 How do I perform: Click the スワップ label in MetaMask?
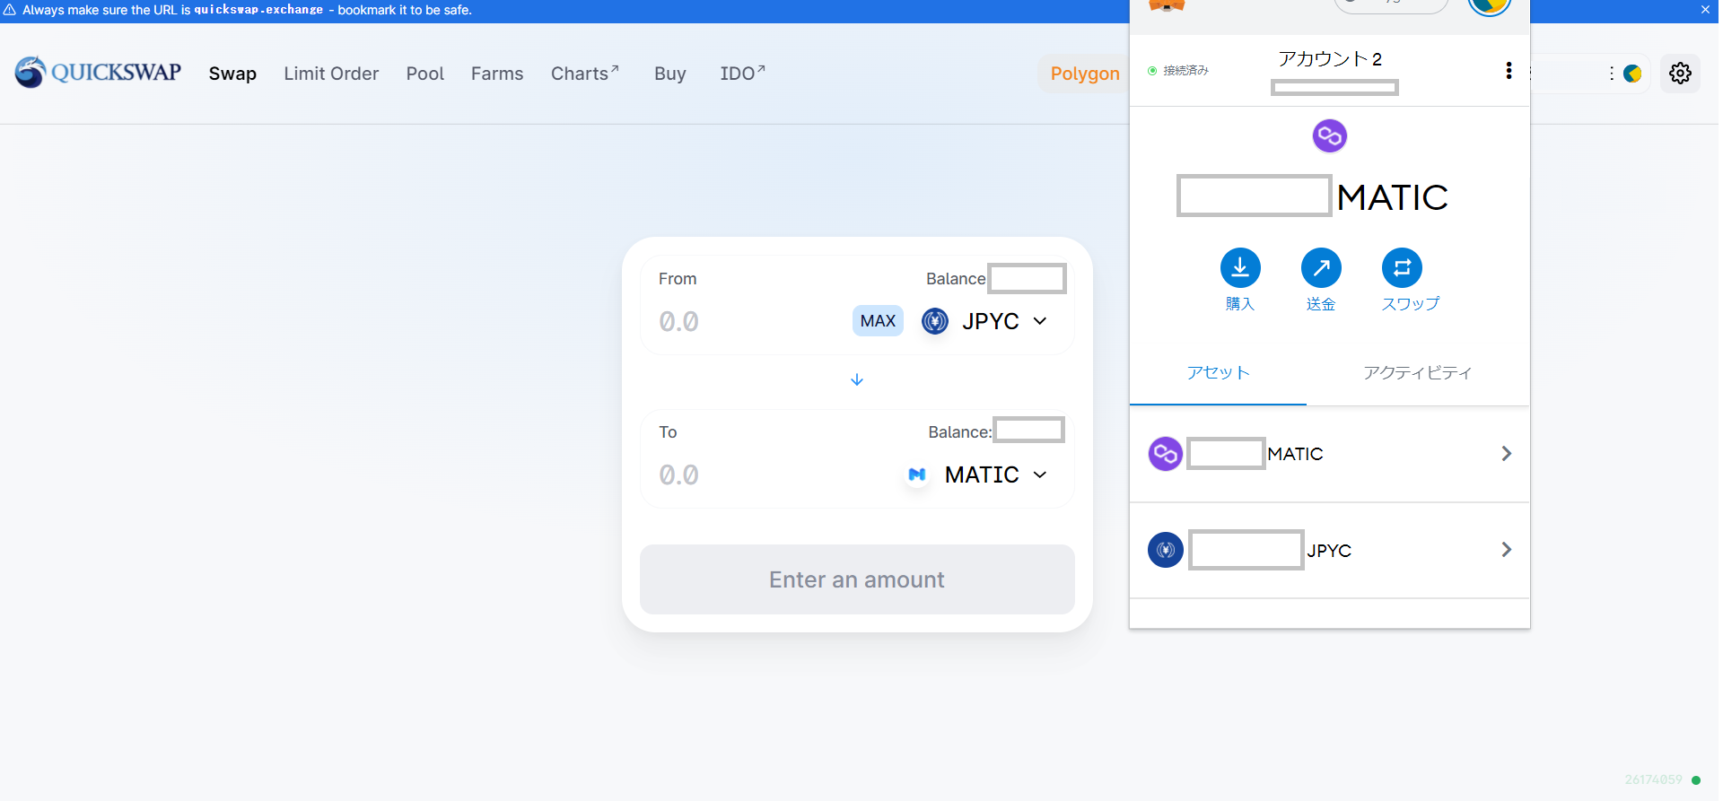(1410, 304)
